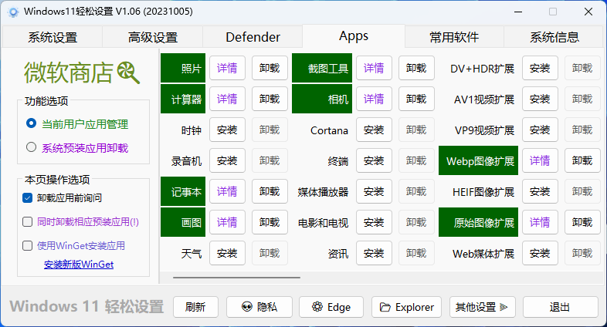
Task: Enable the 同时卸载相应预装应用 checkbox
Action: 28,221
